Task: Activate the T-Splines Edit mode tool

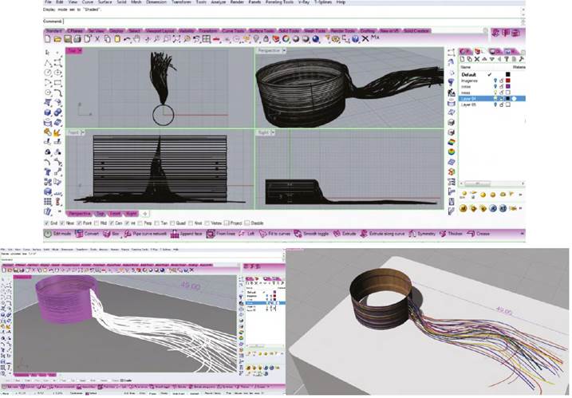Action: pos(57,233)
